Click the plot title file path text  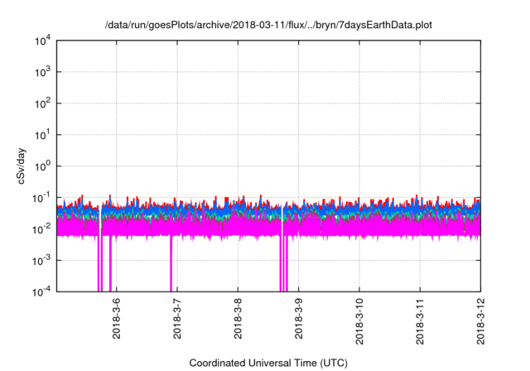(268, 25)
